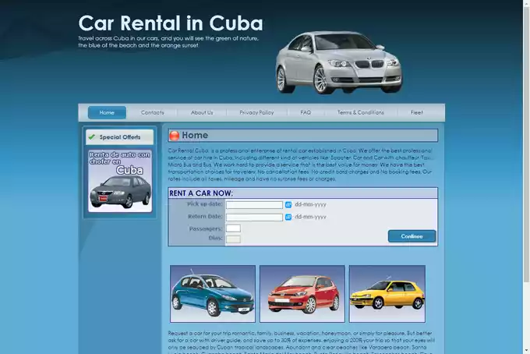Open the Home menu tab

107,112
